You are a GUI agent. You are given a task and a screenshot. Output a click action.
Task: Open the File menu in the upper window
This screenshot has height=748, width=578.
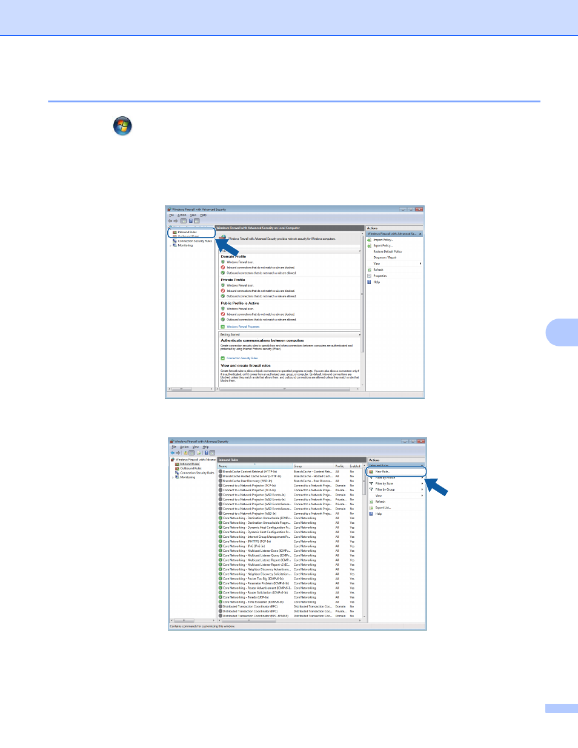click(171, 215)
